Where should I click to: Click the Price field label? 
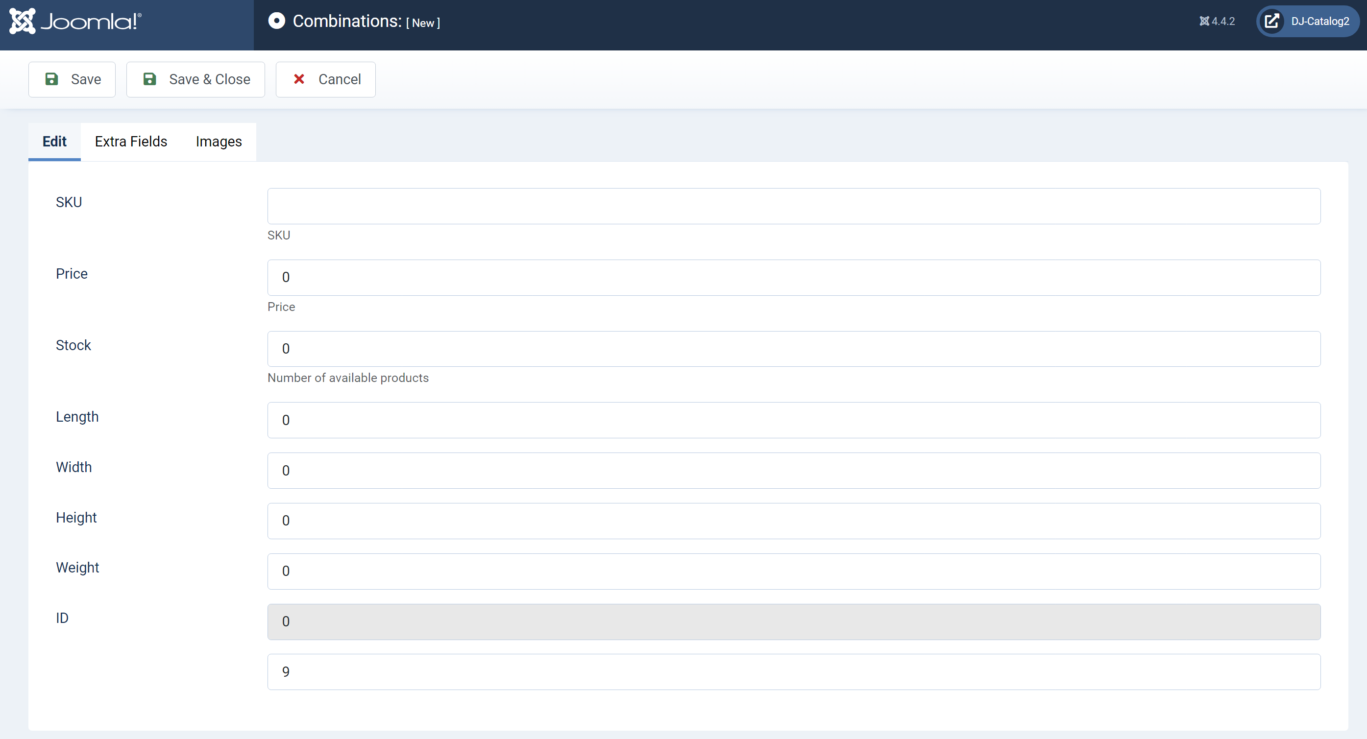(72, 274)
